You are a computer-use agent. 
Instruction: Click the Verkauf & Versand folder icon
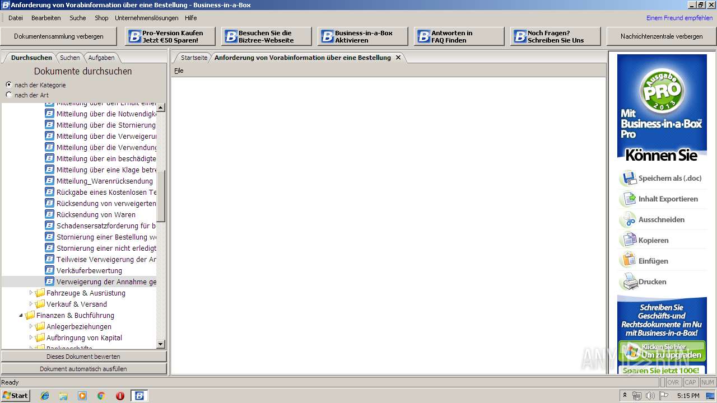(x=40, y=304)
